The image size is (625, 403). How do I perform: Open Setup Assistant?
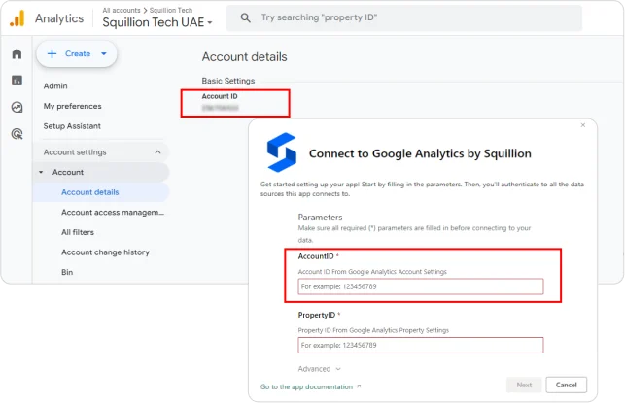[72, 126]
